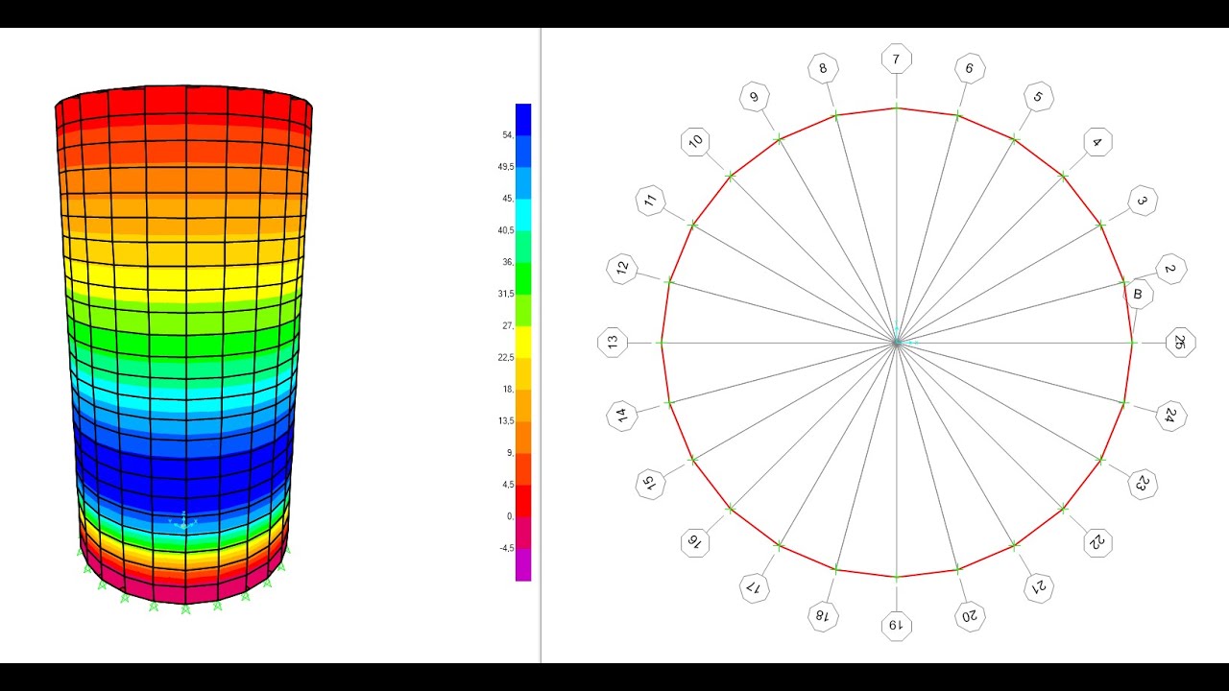The width and height of the screenshot is (1229, 691).
Task: Select legend value 36.
Action: 507,262
